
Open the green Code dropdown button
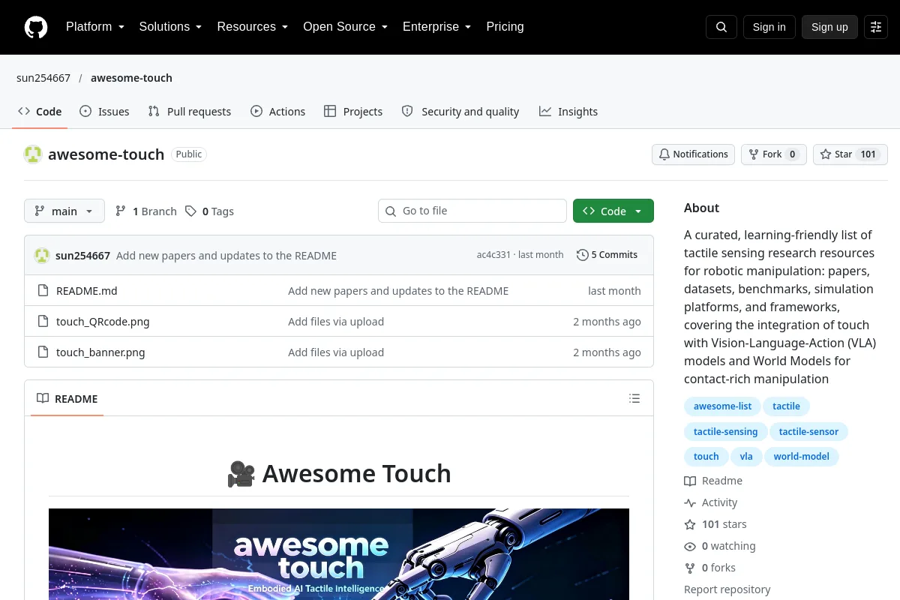pyautogui.click(x=613, y=211)
